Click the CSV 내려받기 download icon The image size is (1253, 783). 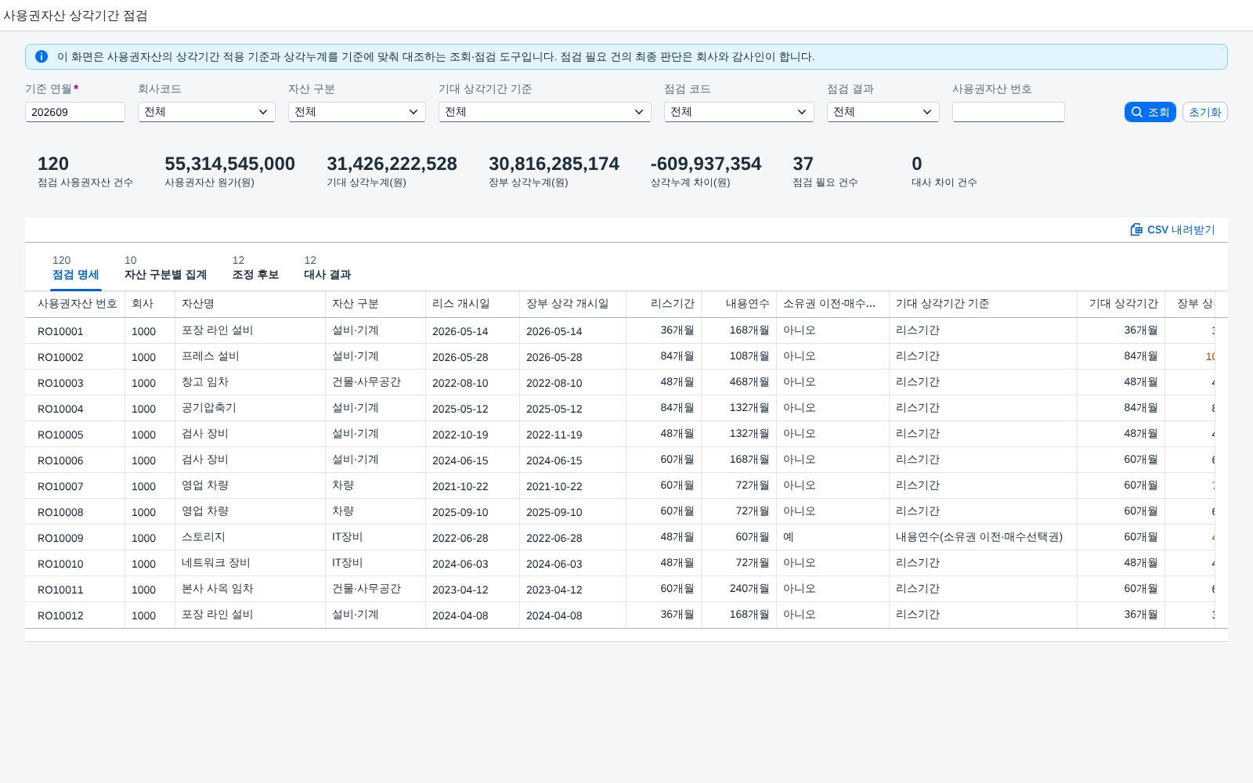[x=1136, y=229]
